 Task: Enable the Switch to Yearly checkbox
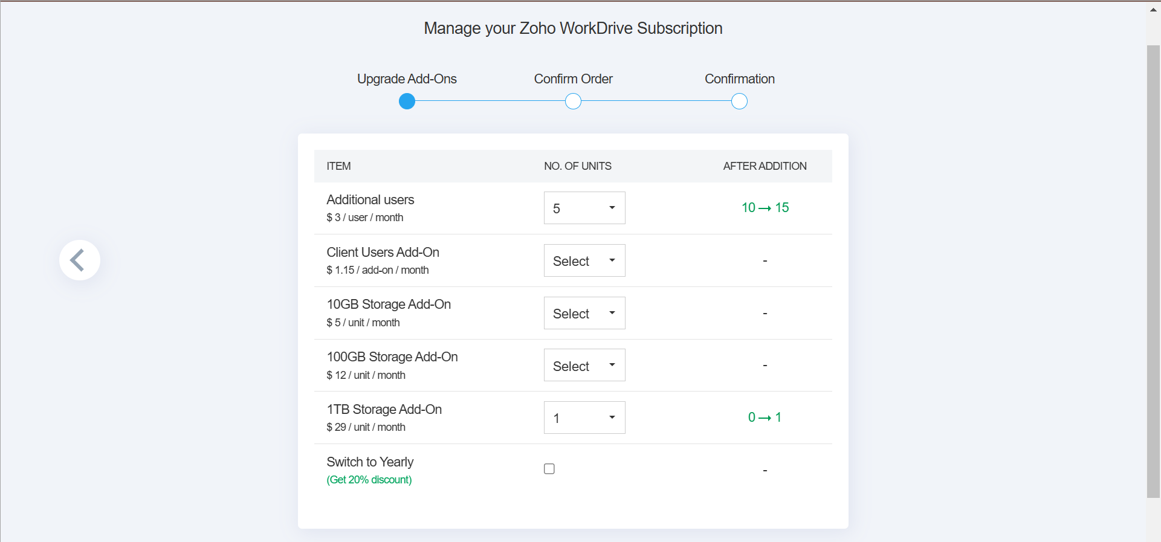pos(549,469)
